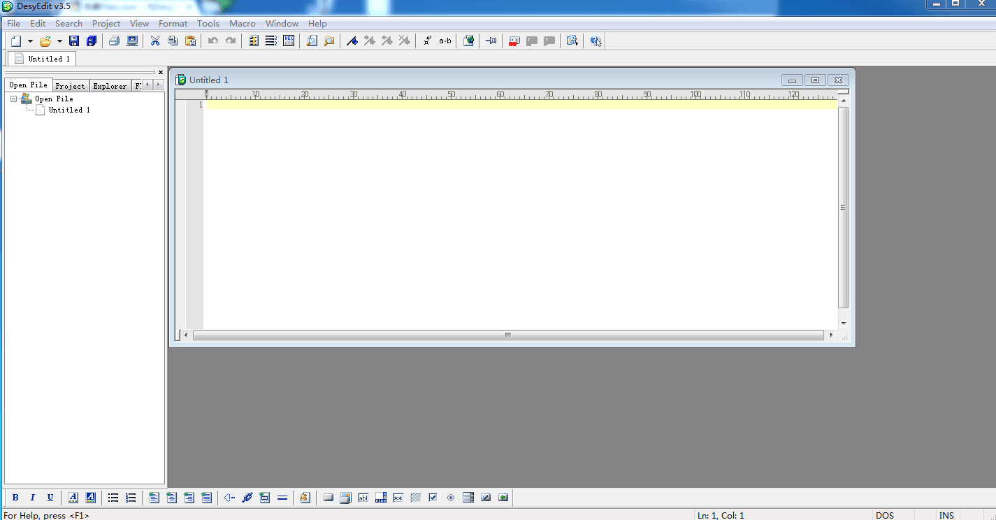The image size is (996, 520).
Task: Toggle the HEX mode icon
Action: (x=289, y=41)
